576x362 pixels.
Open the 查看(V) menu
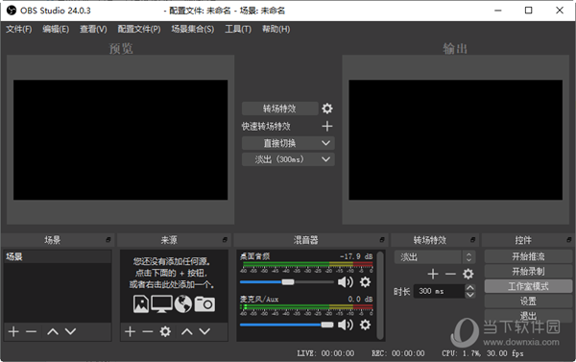click(x=93, y=29)
